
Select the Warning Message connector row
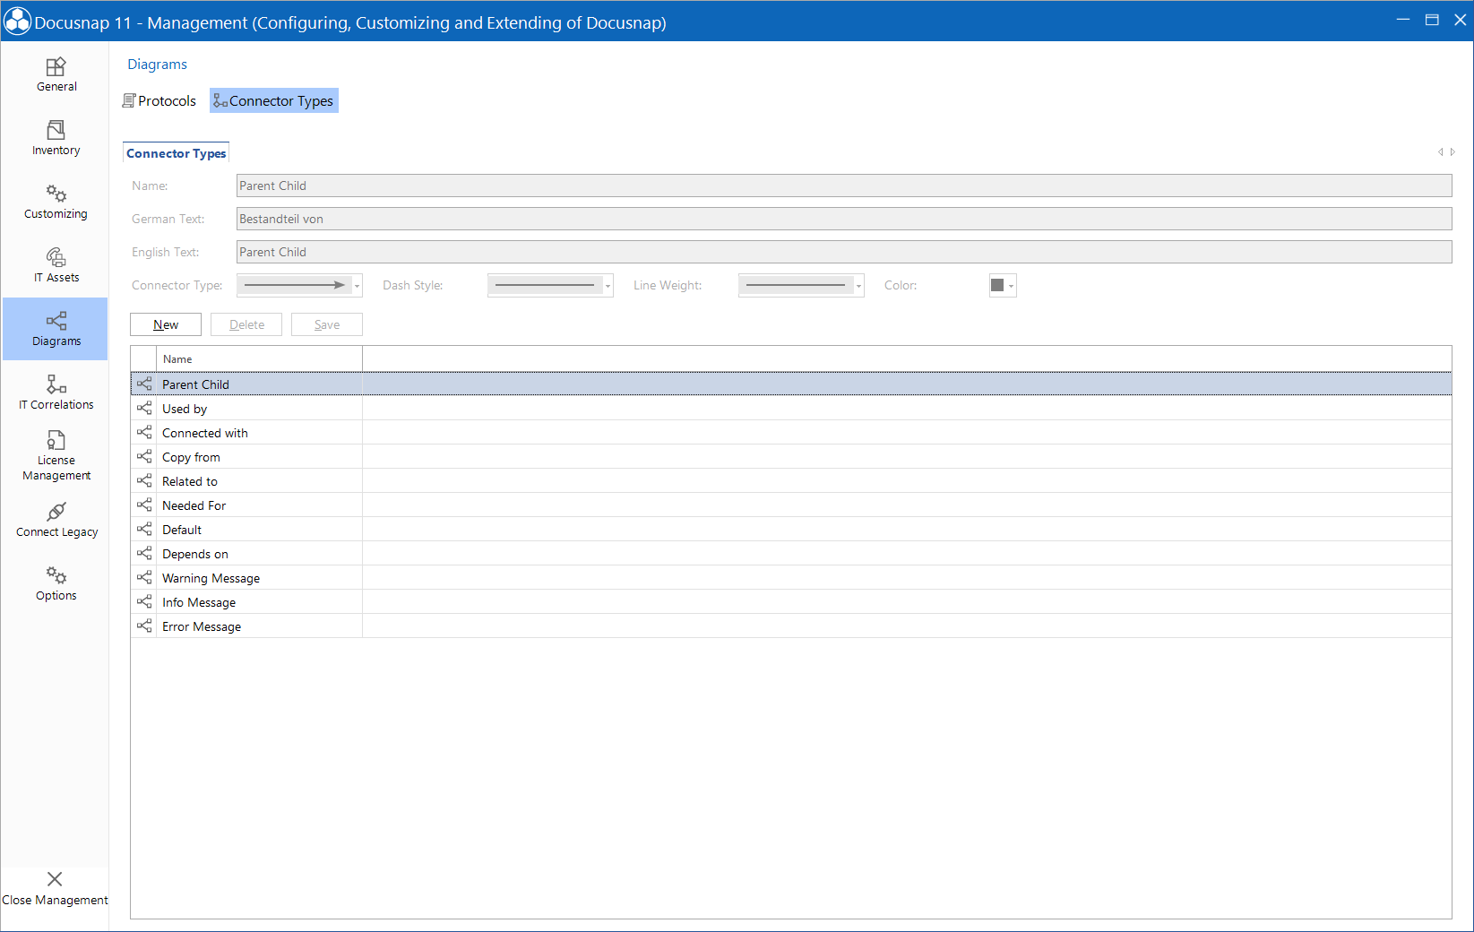[211, 577]
